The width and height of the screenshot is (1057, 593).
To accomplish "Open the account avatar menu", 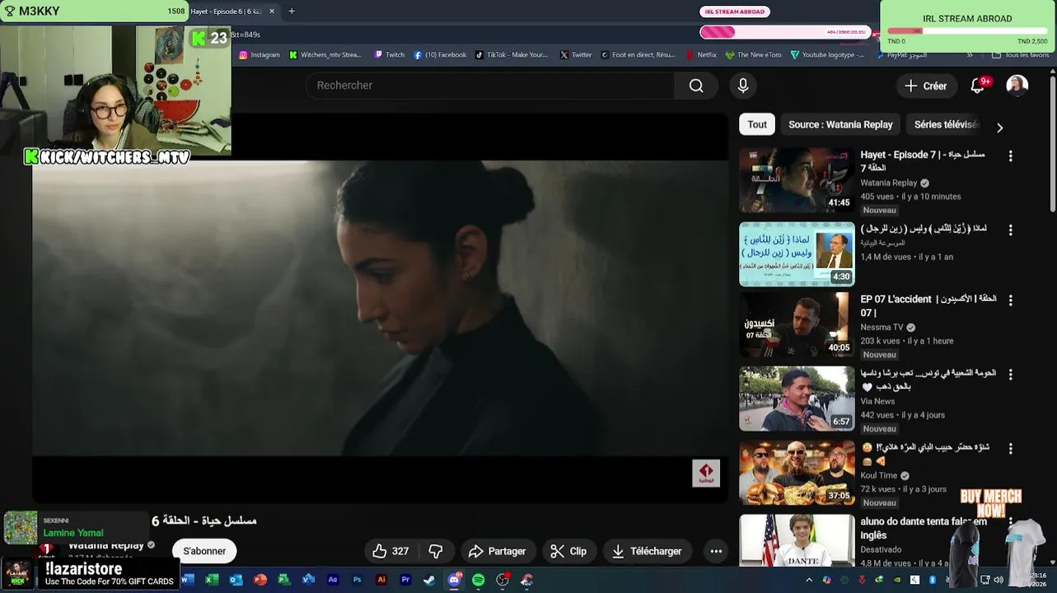I will pos(1017,86).
